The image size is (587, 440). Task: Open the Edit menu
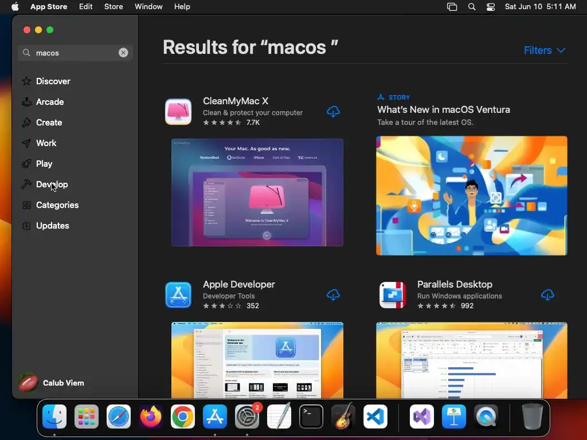pos(86,7)
